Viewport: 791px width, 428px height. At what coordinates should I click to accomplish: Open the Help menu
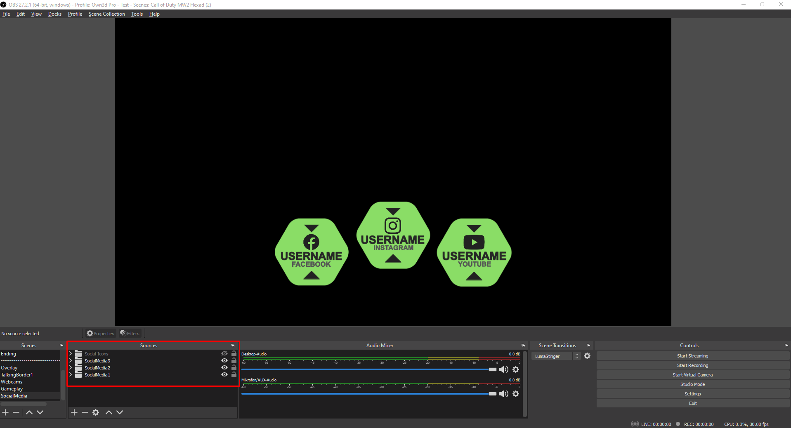click(154, 14)
